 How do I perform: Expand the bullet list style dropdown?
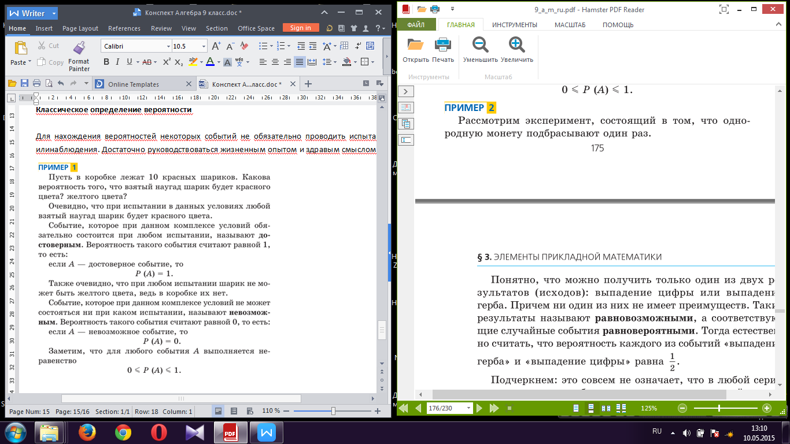[x=271, y=46]
